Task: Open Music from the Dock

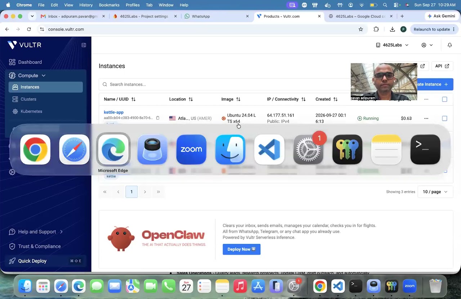Action: pyautogui.click(x=240, y=286)
